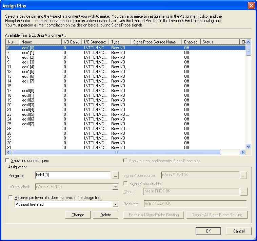Close the Assign Pins dialog window
This screenshot has height=241, width=257.
click(251, 6)
